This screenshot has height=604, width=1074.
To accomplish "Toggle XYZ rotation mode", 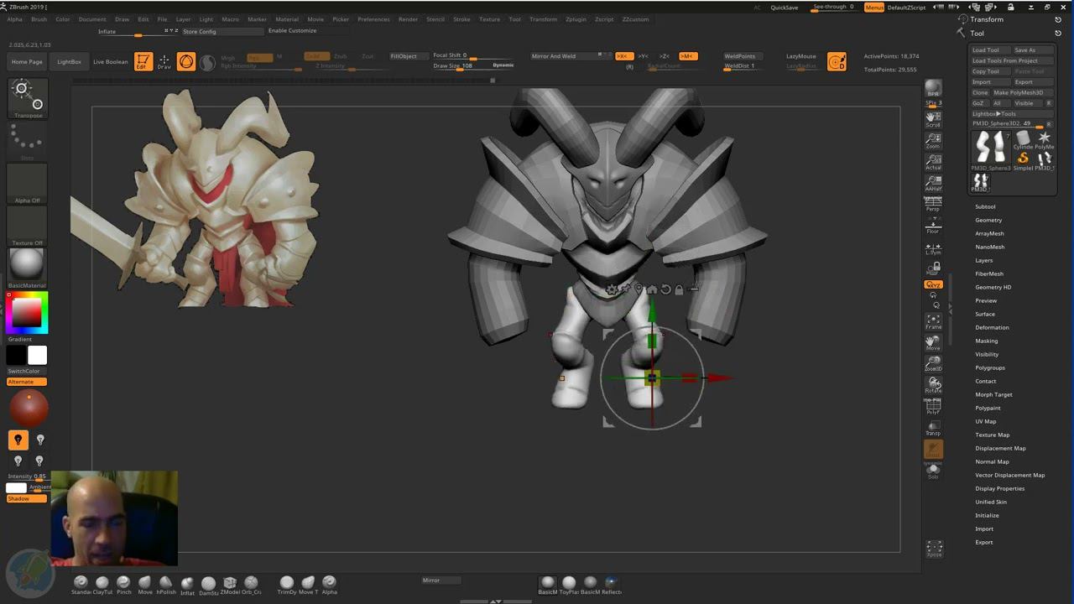I will [933, 284].
